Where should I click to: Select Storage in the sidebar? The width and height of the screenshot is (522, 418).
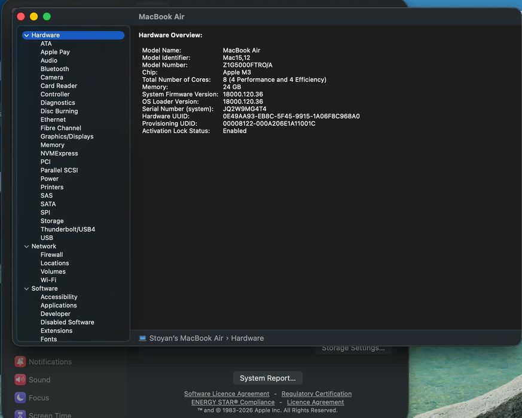point(52,221)
